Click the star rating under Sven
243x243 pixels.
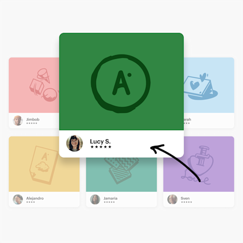(x=186, y=202)
